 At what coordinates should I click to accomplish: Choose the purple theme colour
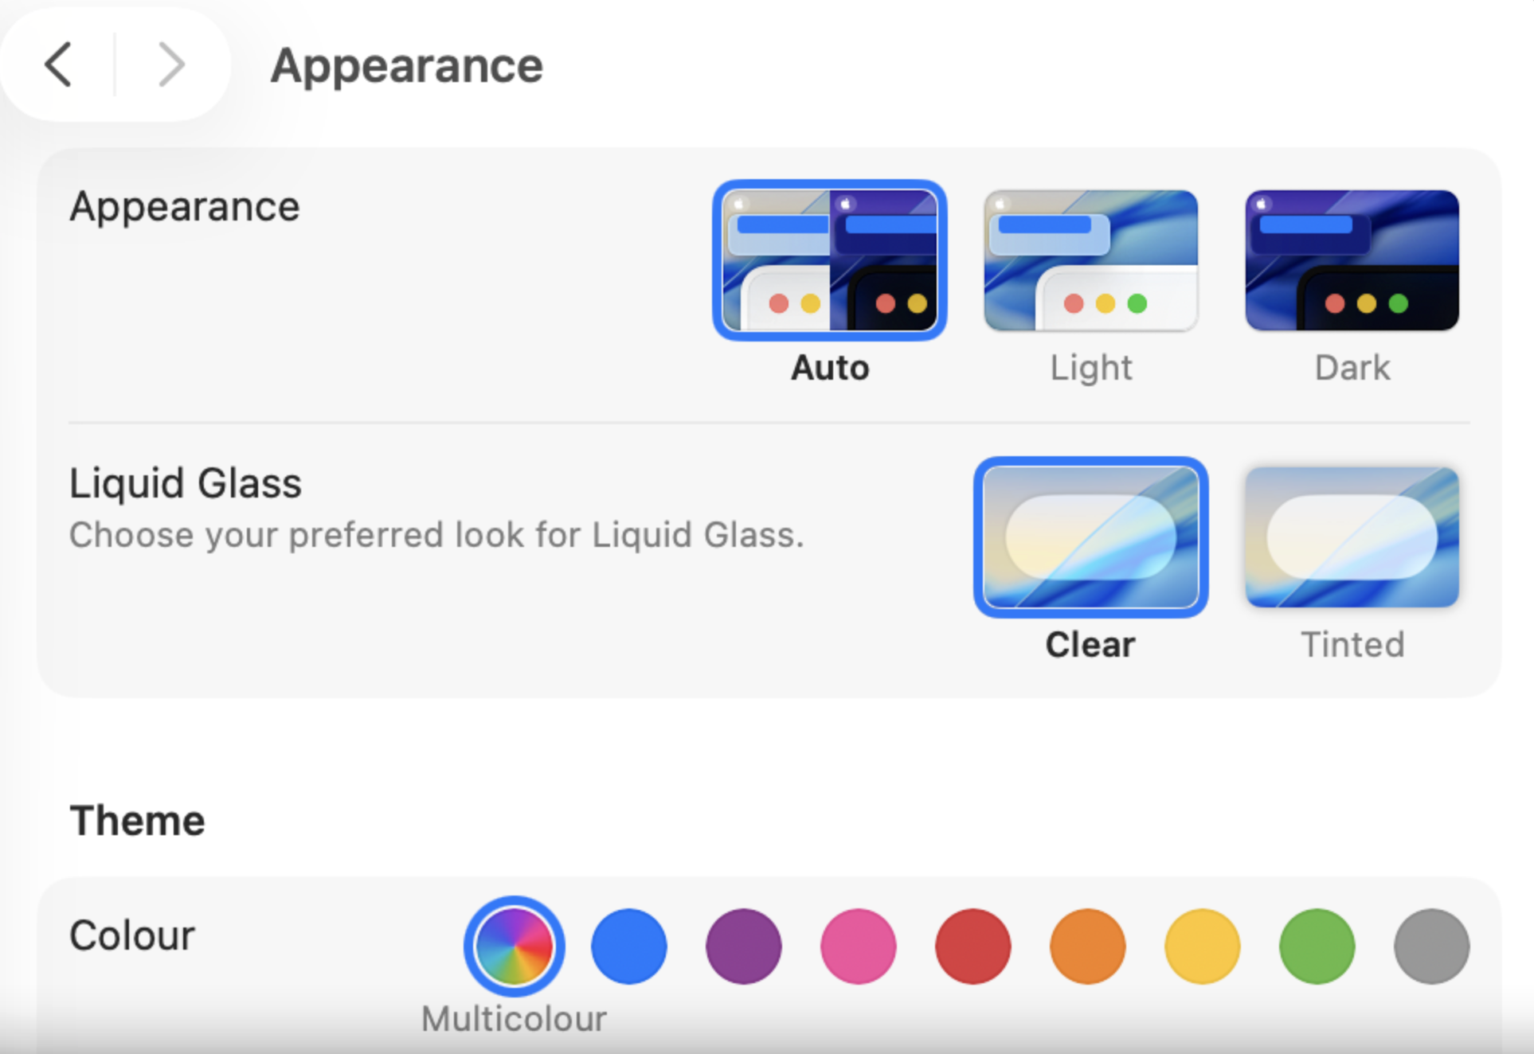744,947
